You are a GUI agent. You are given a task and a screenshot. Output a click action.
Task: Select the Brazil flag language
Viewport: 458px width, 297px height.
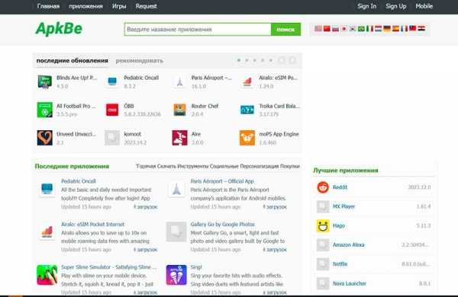point(361,29)
